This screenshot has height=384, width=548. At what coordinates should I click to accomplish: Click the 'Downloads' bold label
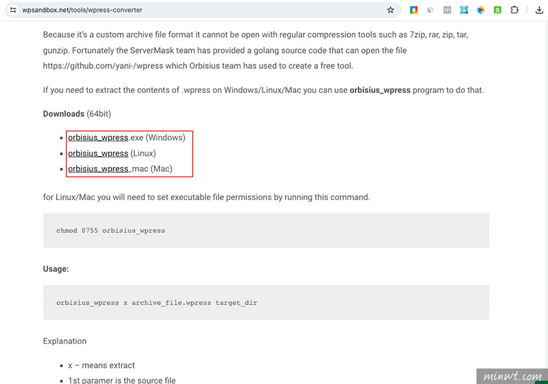[x=64, y=114]
